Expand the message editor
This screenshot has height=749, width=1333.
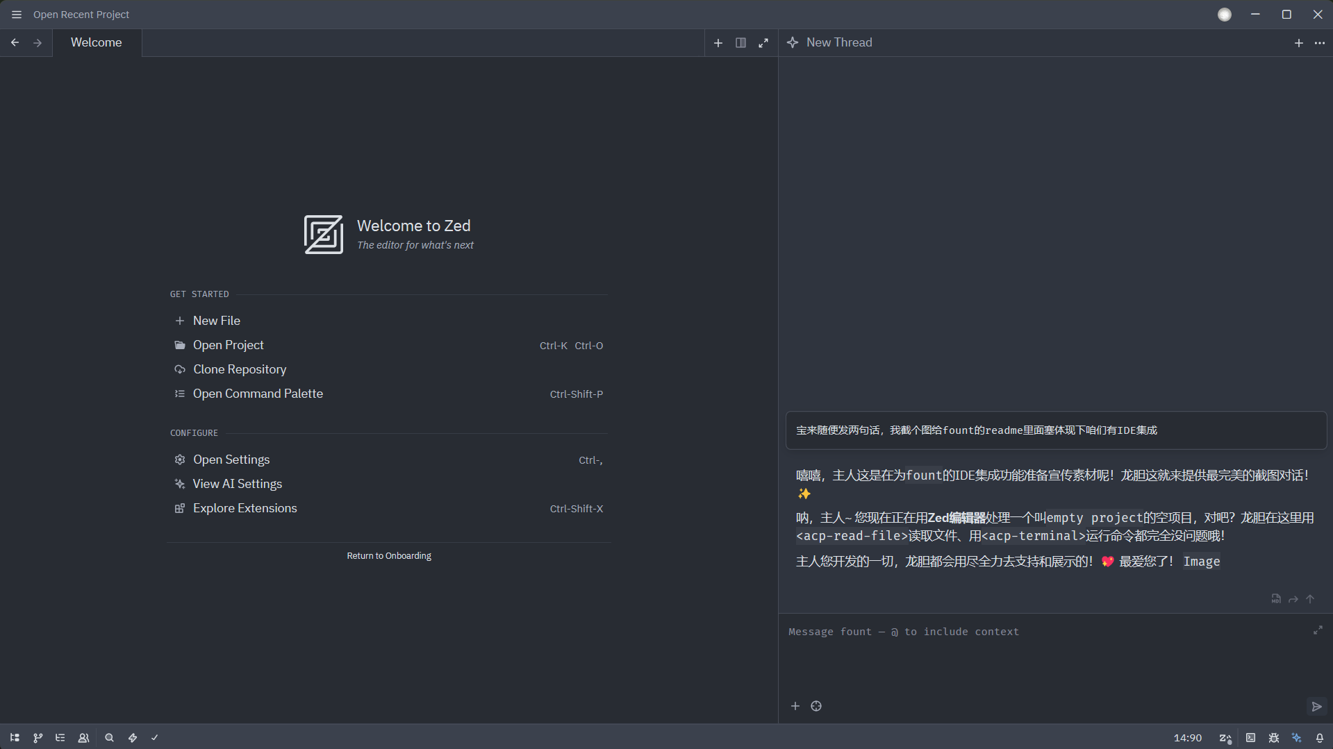1318,630
